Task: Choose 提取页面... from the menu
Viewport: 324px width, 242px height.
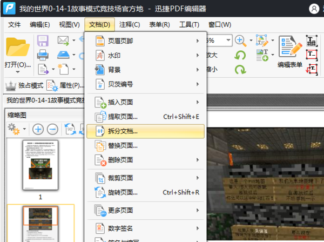Action: pyautogui.click(x=145, y=117)
